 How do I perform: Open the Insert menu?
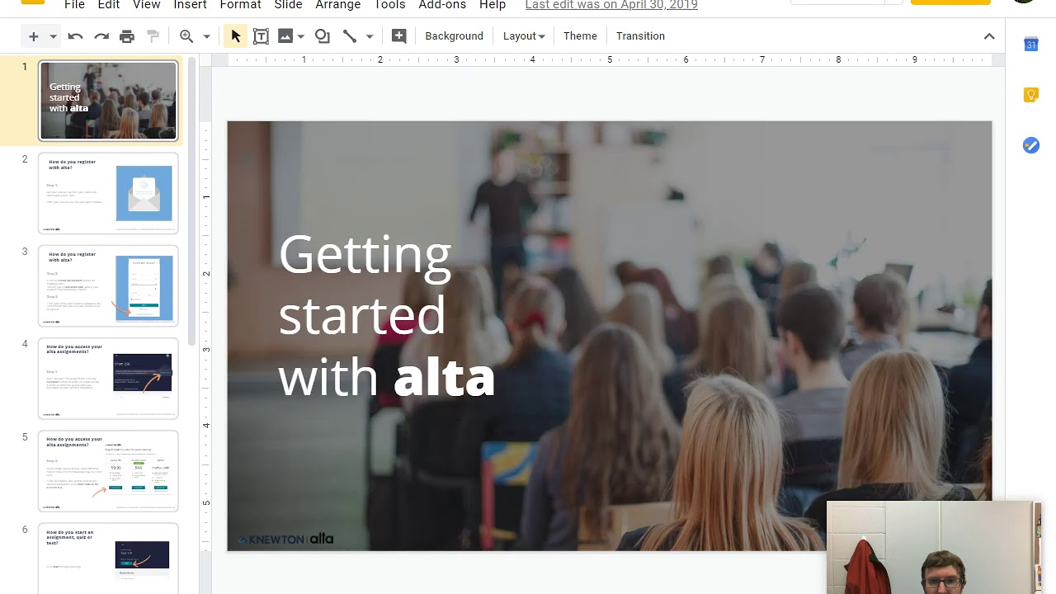pyautogui.click(x=190, y=5)
